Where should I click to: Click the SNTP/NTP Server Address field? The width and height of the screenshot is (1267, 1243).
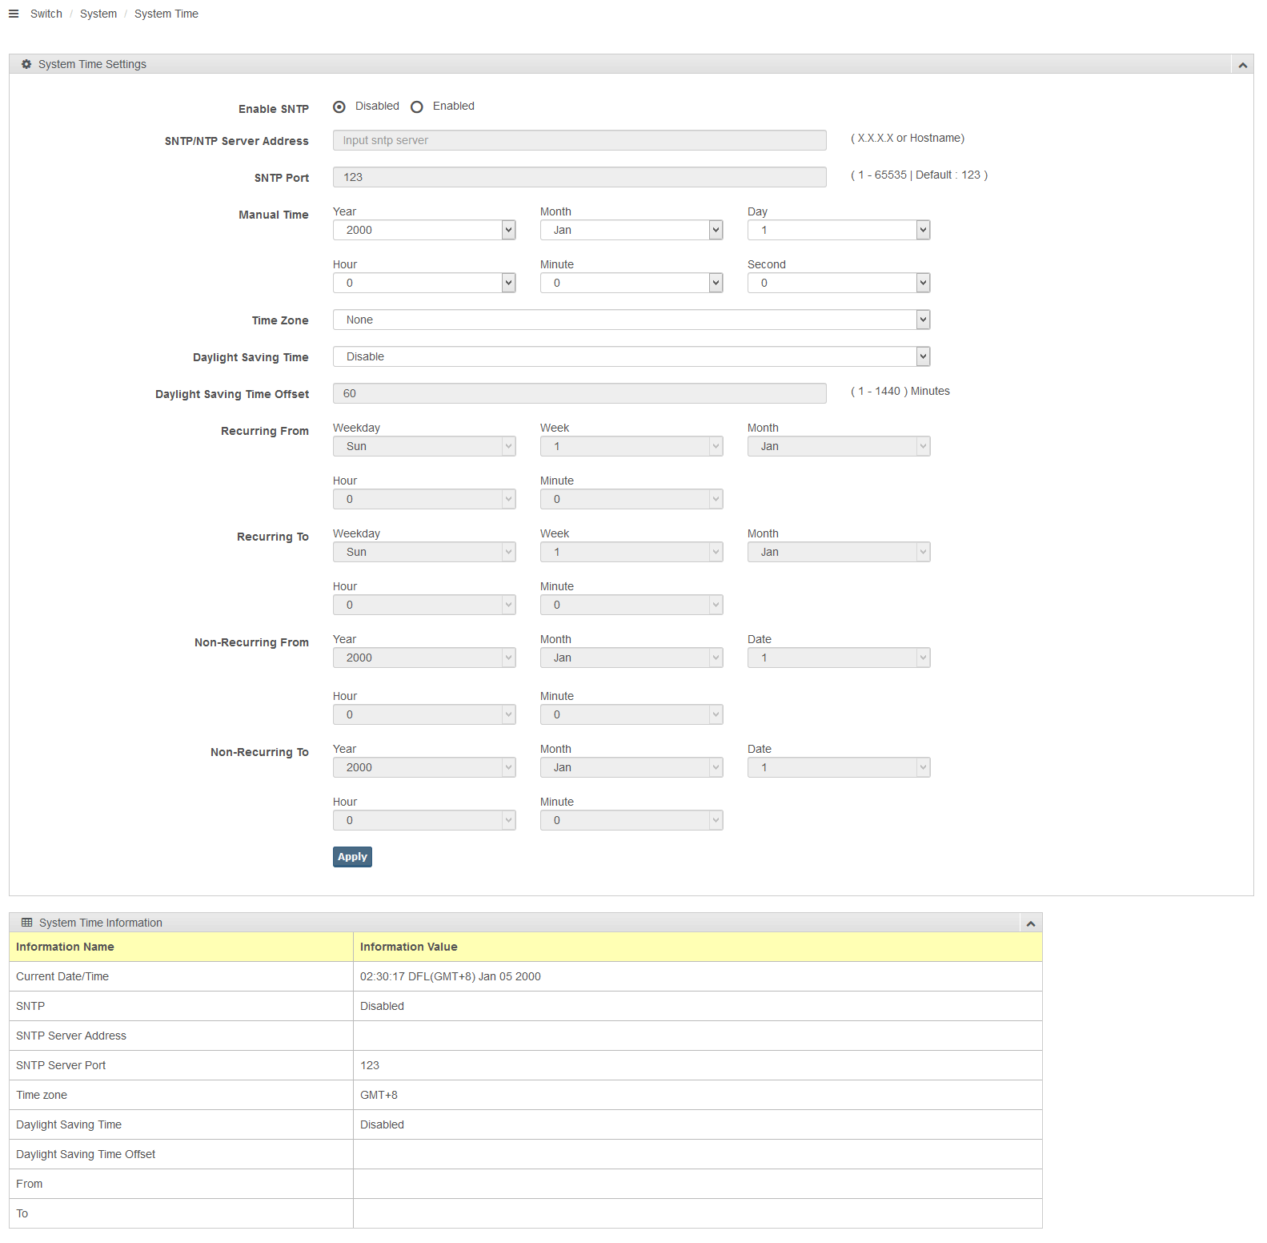point(579,140)
